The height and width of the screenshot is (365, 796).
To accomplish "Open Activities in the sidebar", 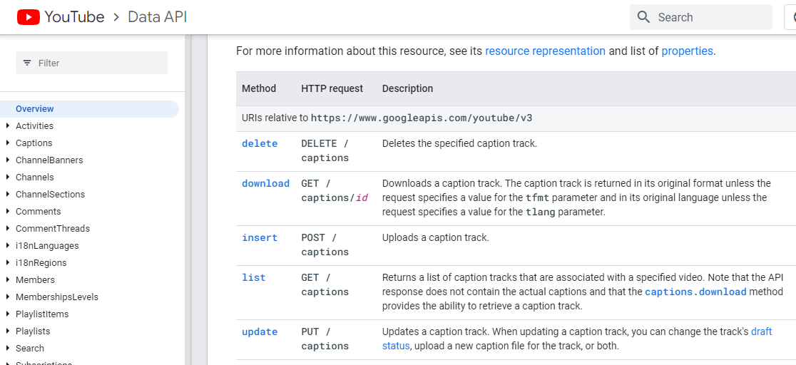I will pos(34,126).
